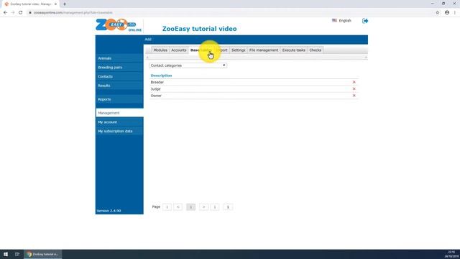Click Chrome ZooEasy taskbar button
This screenshot has height=259, width=460.
pyautogui.click(x=43, y=254)
